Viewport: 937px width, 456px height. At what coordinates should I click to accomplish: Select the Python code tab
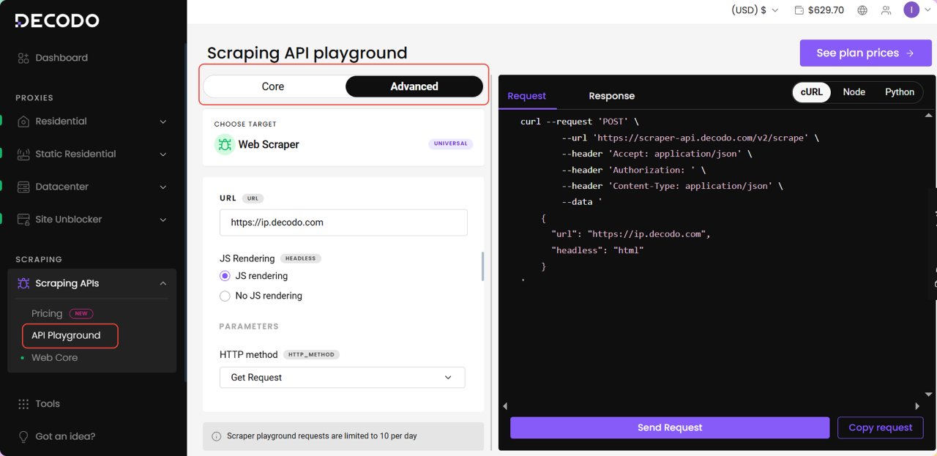pyautogui.click(x=899, y=92)
